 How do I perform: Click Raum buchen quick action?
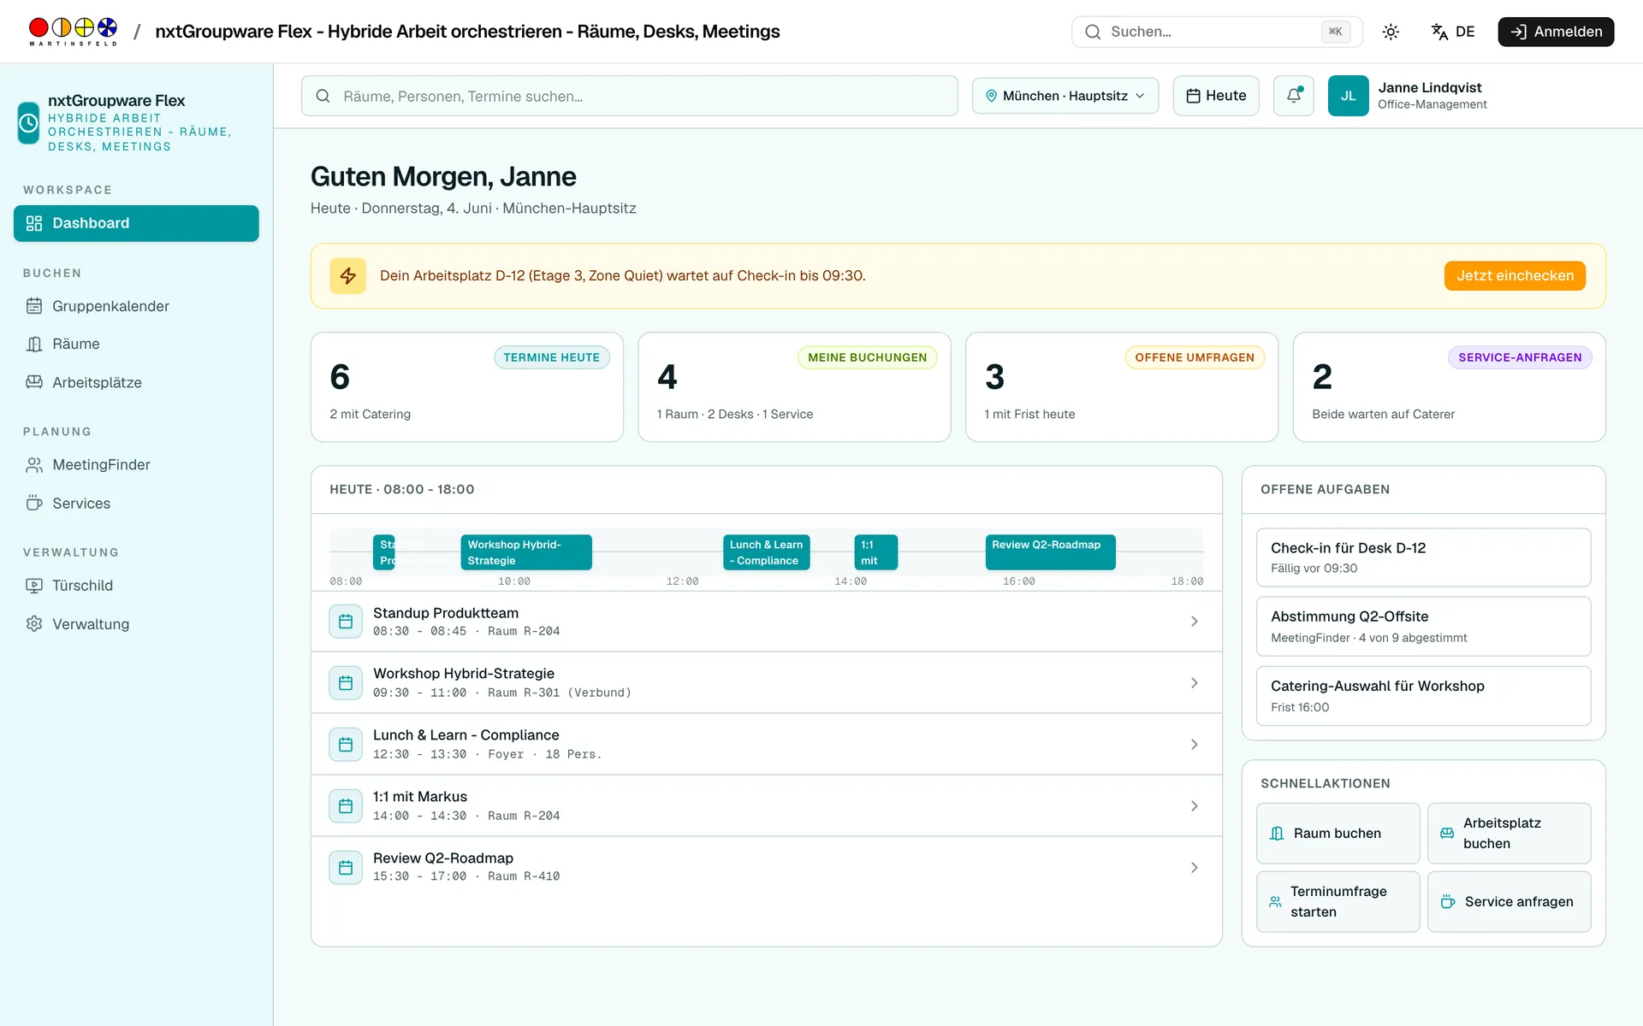coord(1338,833)
